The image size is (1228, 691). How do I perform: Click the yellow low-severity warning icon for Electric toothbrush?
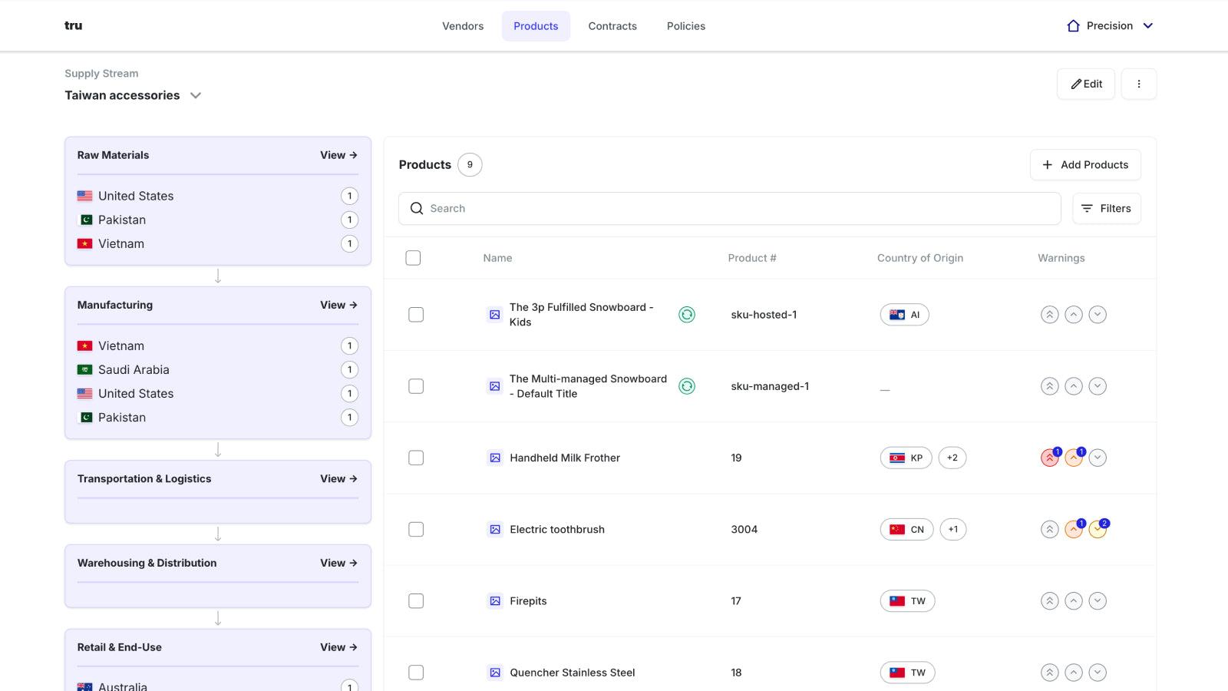pos(1098,530)
